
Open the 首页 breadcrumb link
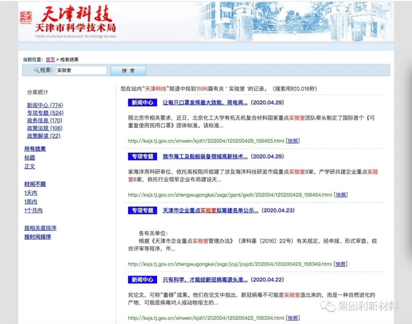50,59
